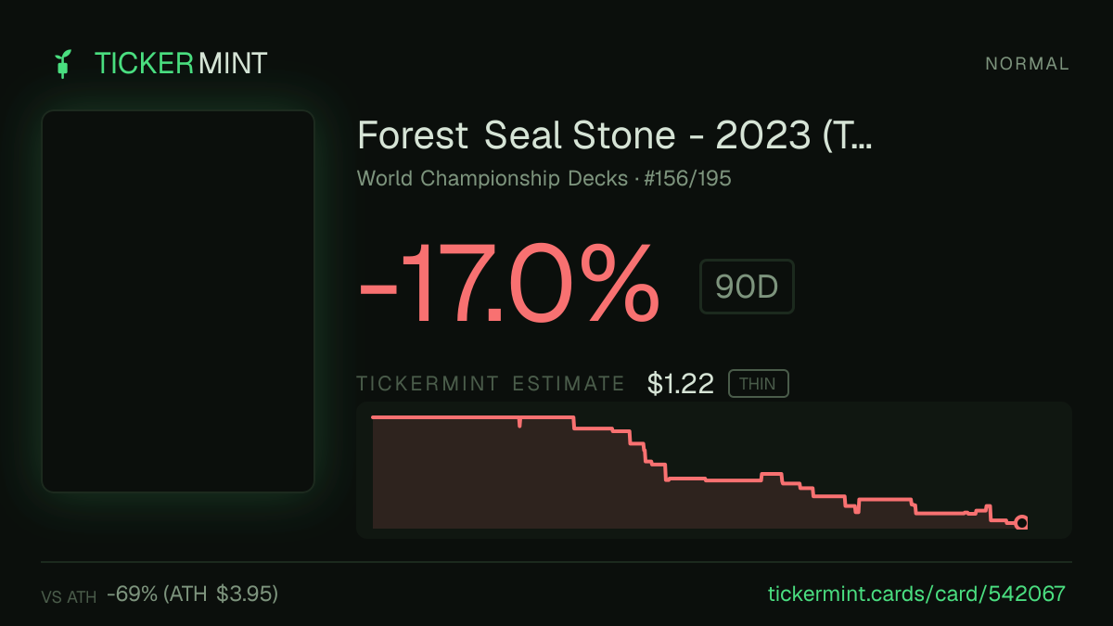Viewport: 1113px width, 626px height.
Task: Click the World Championship Decks set name
Action: (x=492, y=178)
